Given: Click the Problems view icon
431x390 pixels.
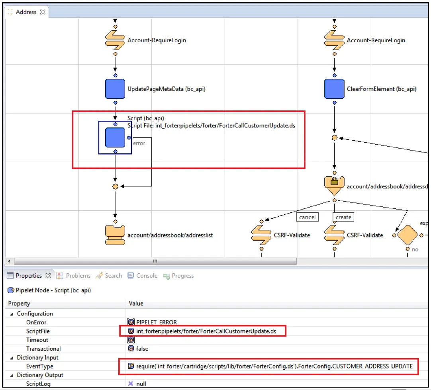Looking at the screenshot, I should pyautogui.click(x=60, y=275).
